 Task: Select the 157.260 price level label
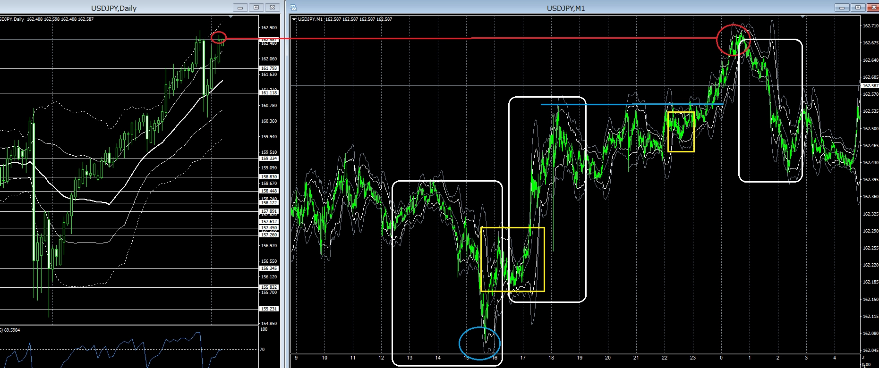coord(269,235)
